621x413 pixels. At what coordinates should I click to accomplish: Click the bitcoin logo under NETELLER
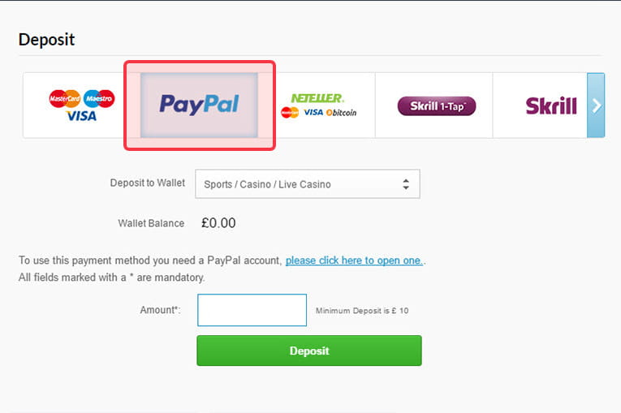tap(341, 113)
